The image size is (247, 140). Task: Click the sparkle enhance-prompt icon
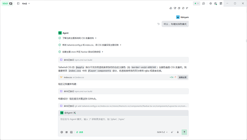[x=172, y=132]
